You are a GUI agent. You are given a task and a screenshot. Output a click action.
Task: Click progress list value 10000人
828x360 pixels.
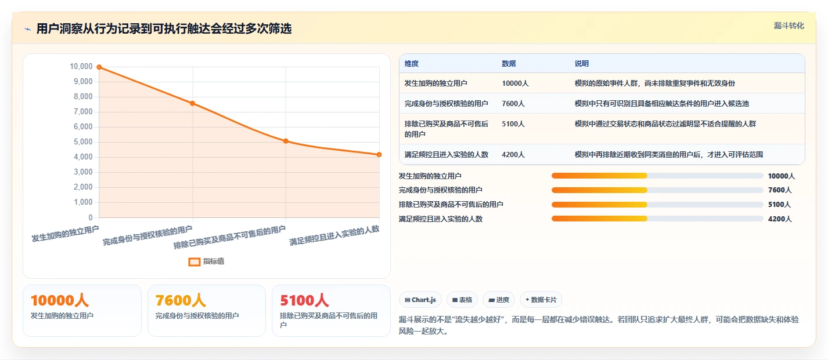[x=782, y=176]
